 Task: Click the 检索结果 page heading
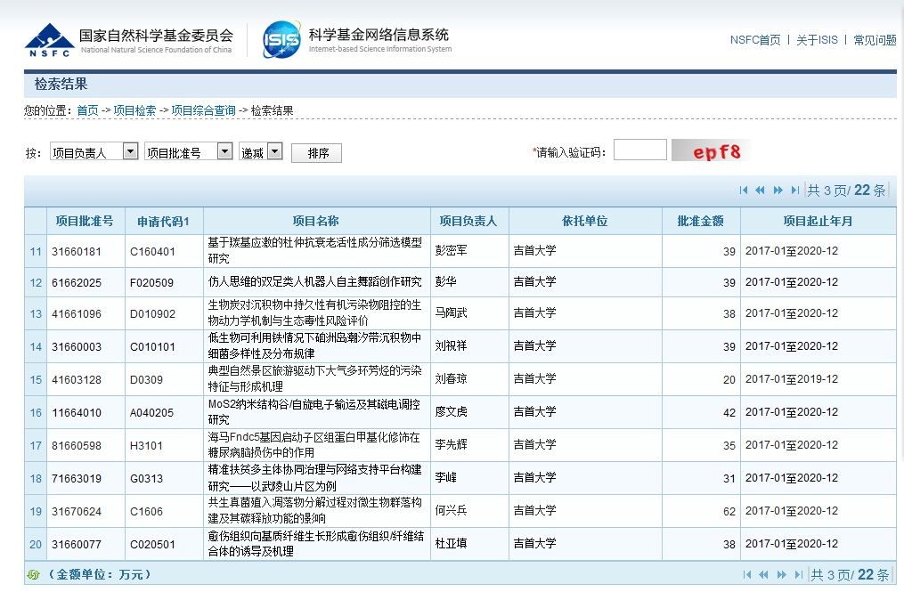click(61, 85)
